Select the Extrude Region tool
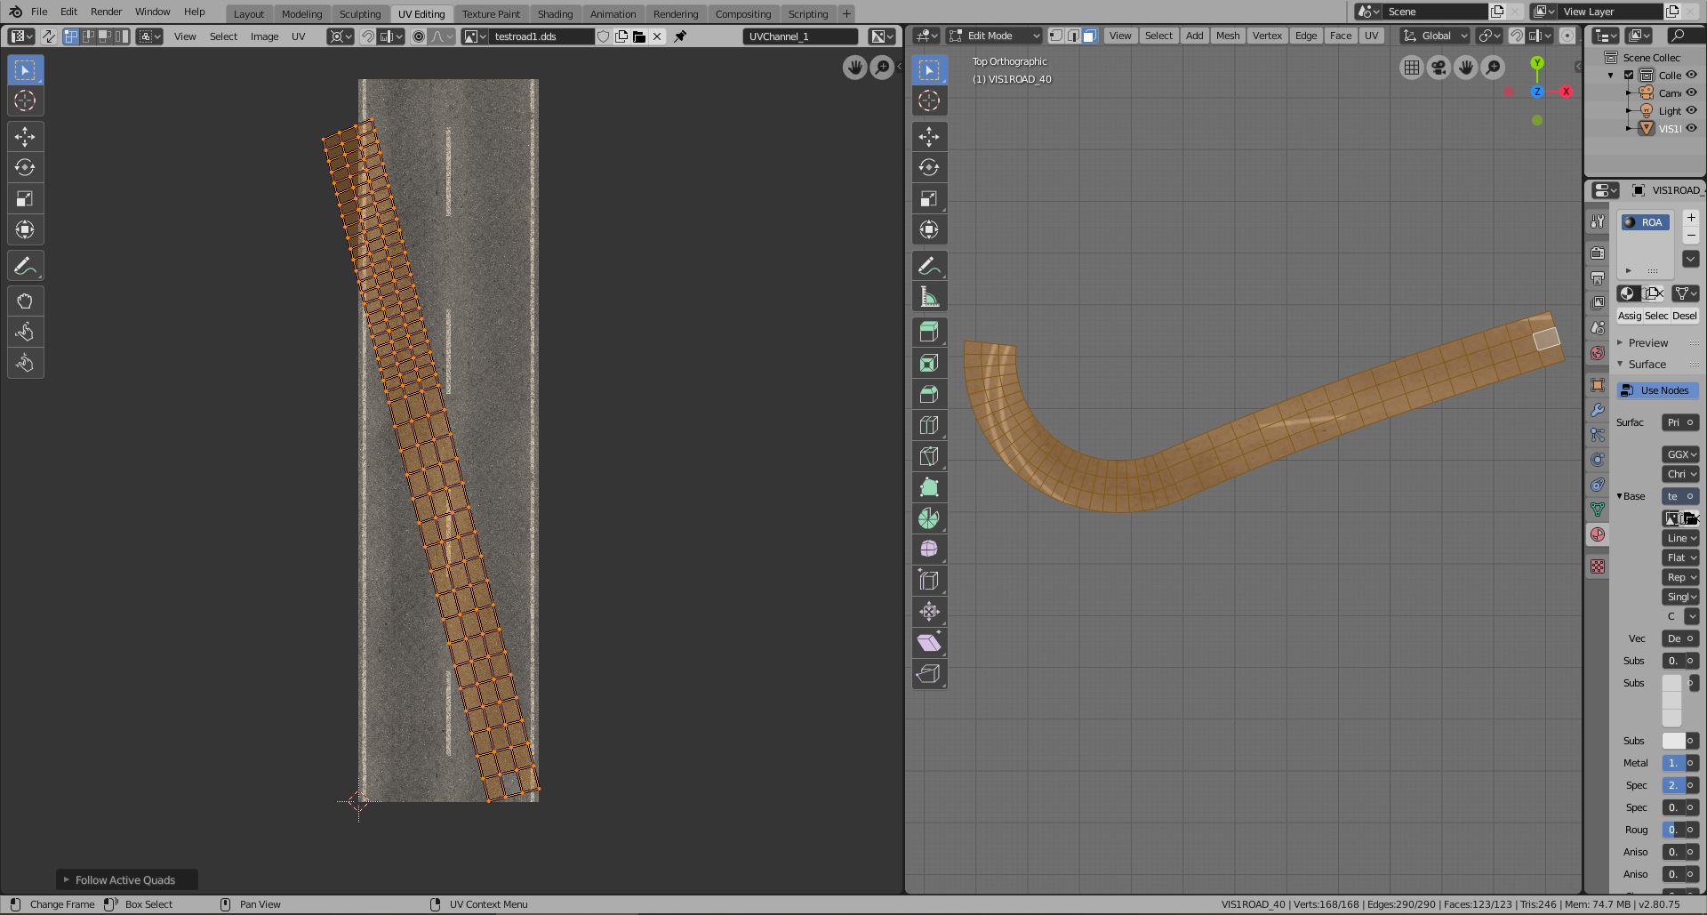The width and height of the screenshot is (1707, 915). coord(929,332)
